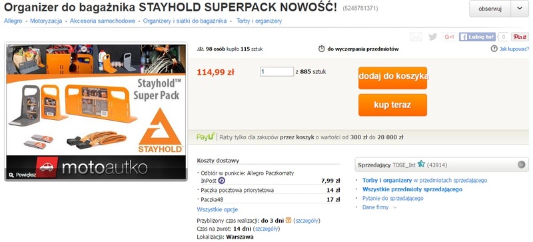Click the obserwuj button

click(x=490, y=9)
